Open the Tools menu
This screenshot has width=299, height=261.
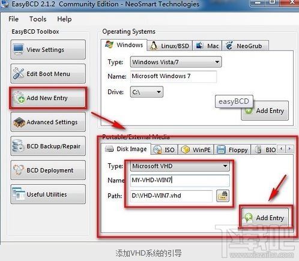38,19
